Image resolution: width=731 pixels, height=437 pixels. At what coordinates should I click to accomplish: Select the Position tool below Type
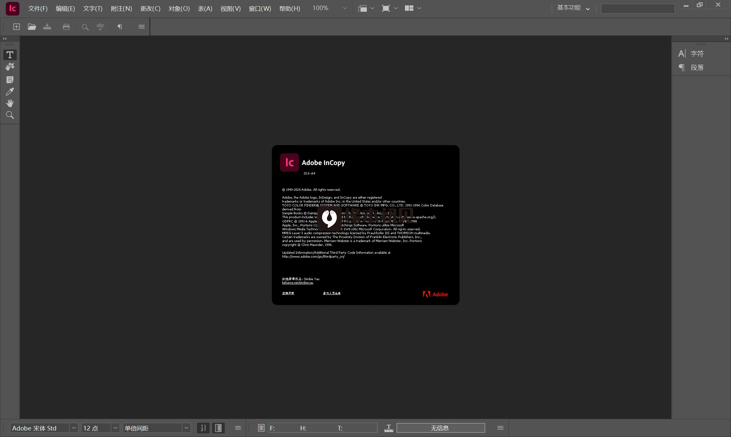point(10,67)
